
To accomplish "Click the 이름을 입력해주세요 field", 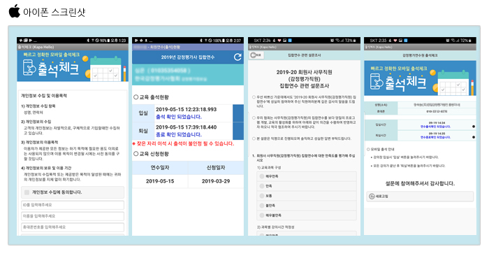I will click(73, 216).
